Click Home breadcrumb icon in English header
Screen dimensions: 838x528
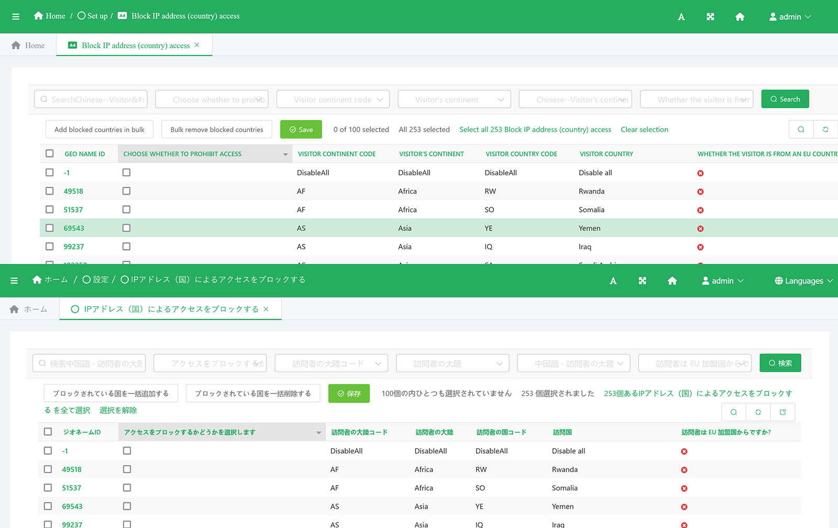38,16
